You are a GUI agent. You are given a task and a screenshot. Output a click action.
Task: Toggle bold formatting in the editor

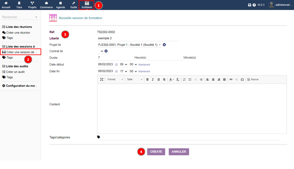(x=147, y=79)
